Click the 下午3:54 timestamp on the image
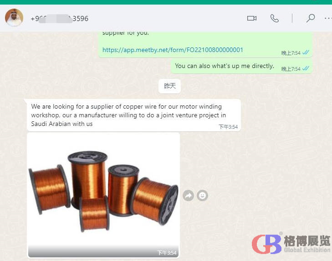Image resolution: width=332 pixels, height=261 pixels. point(167,253)
